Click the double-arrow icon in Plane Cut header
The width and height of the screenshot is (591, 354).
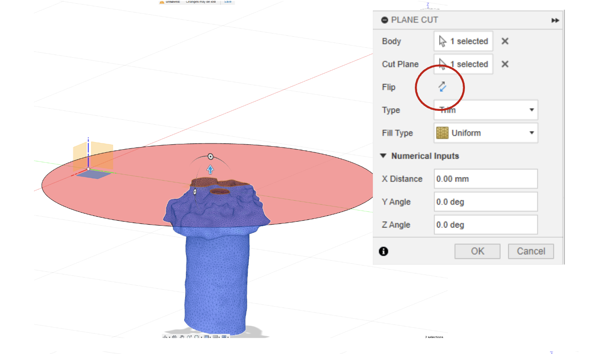click(555, 20)
